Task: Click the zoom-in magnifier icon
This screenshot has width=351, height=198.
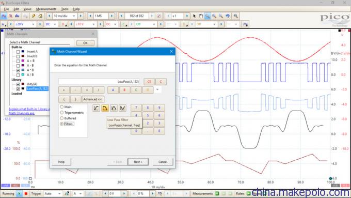Action: 214,16
